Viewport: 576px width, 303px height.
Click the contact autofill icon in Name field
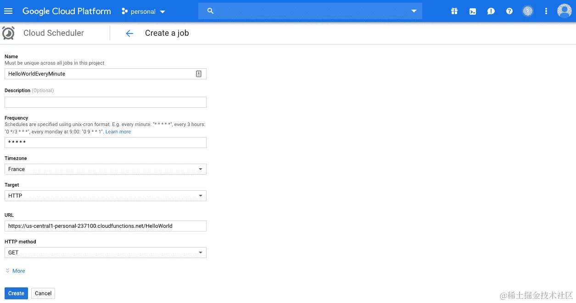[199, 74]
